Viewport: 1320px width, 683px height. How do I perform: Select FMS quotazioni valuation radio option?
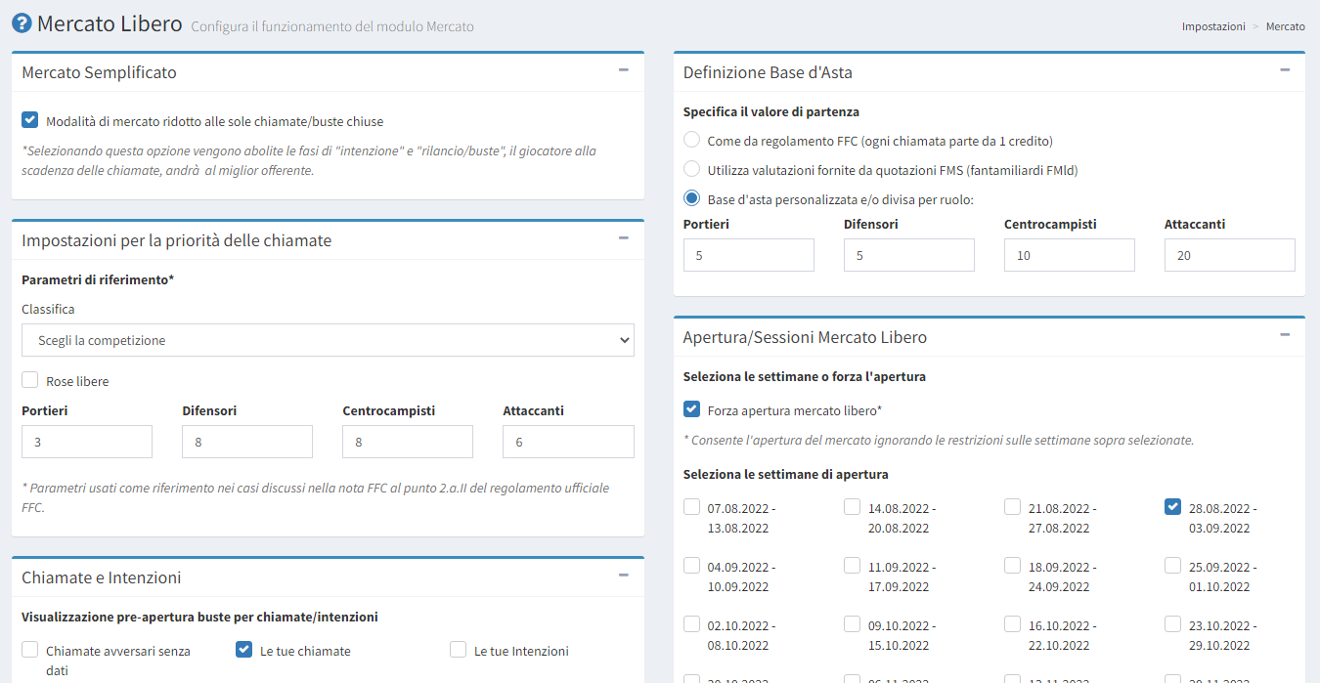[692, 169]
